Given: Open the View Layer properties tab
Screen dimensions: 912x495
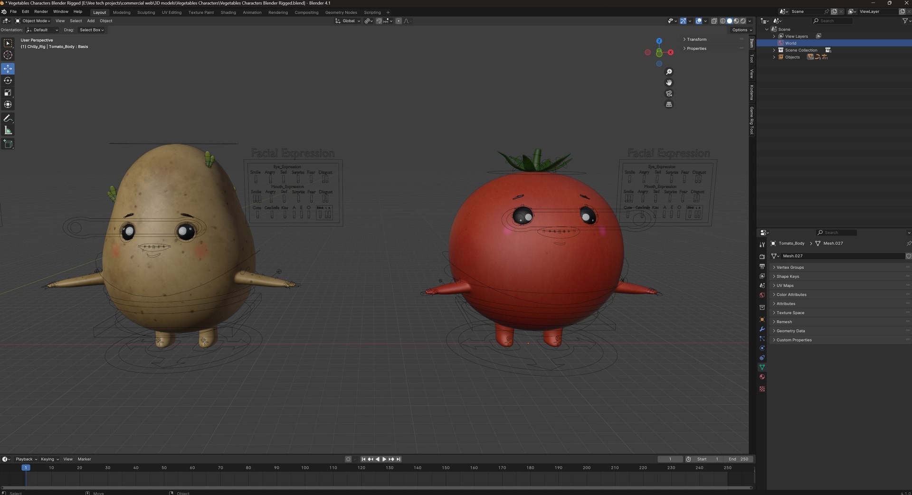Looking at the screenshot, I should (x=762, y=276).
